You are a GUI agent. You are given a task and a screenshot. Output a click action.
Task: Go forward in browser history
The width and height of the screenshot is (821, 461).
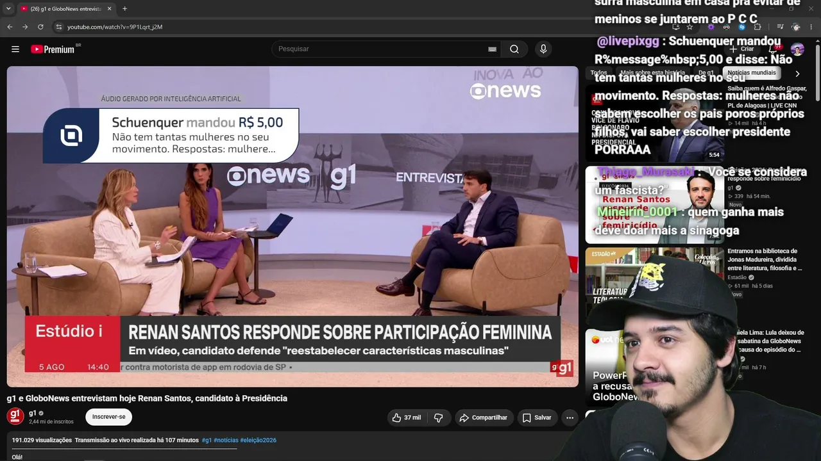pos(25,27)
